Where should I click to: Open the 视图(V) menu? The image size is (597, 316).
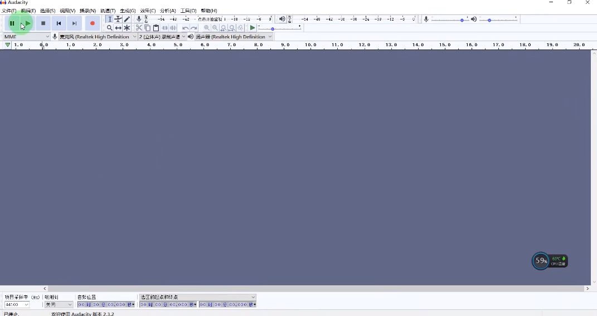pyautogui.click(x=67, y=11)
